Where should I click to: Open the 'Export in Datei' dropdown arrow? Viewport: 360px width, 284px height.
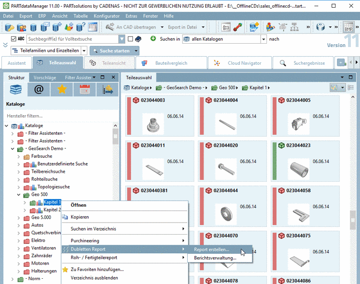point(203,27)
